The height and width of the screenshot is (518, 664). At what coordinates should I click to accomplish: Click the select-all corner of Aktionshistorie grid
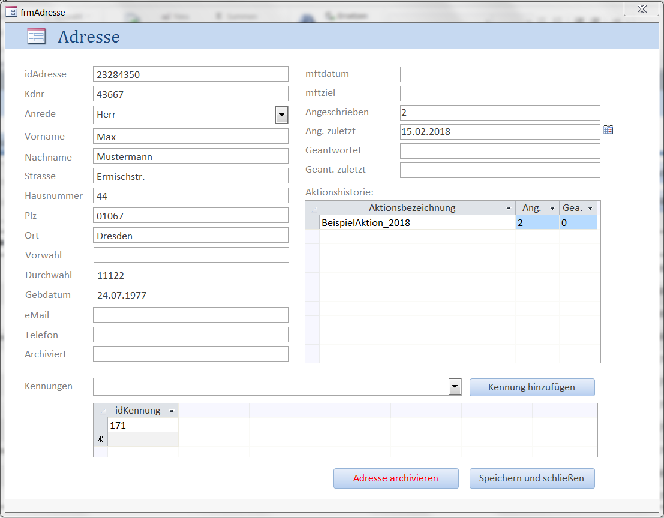313,208
